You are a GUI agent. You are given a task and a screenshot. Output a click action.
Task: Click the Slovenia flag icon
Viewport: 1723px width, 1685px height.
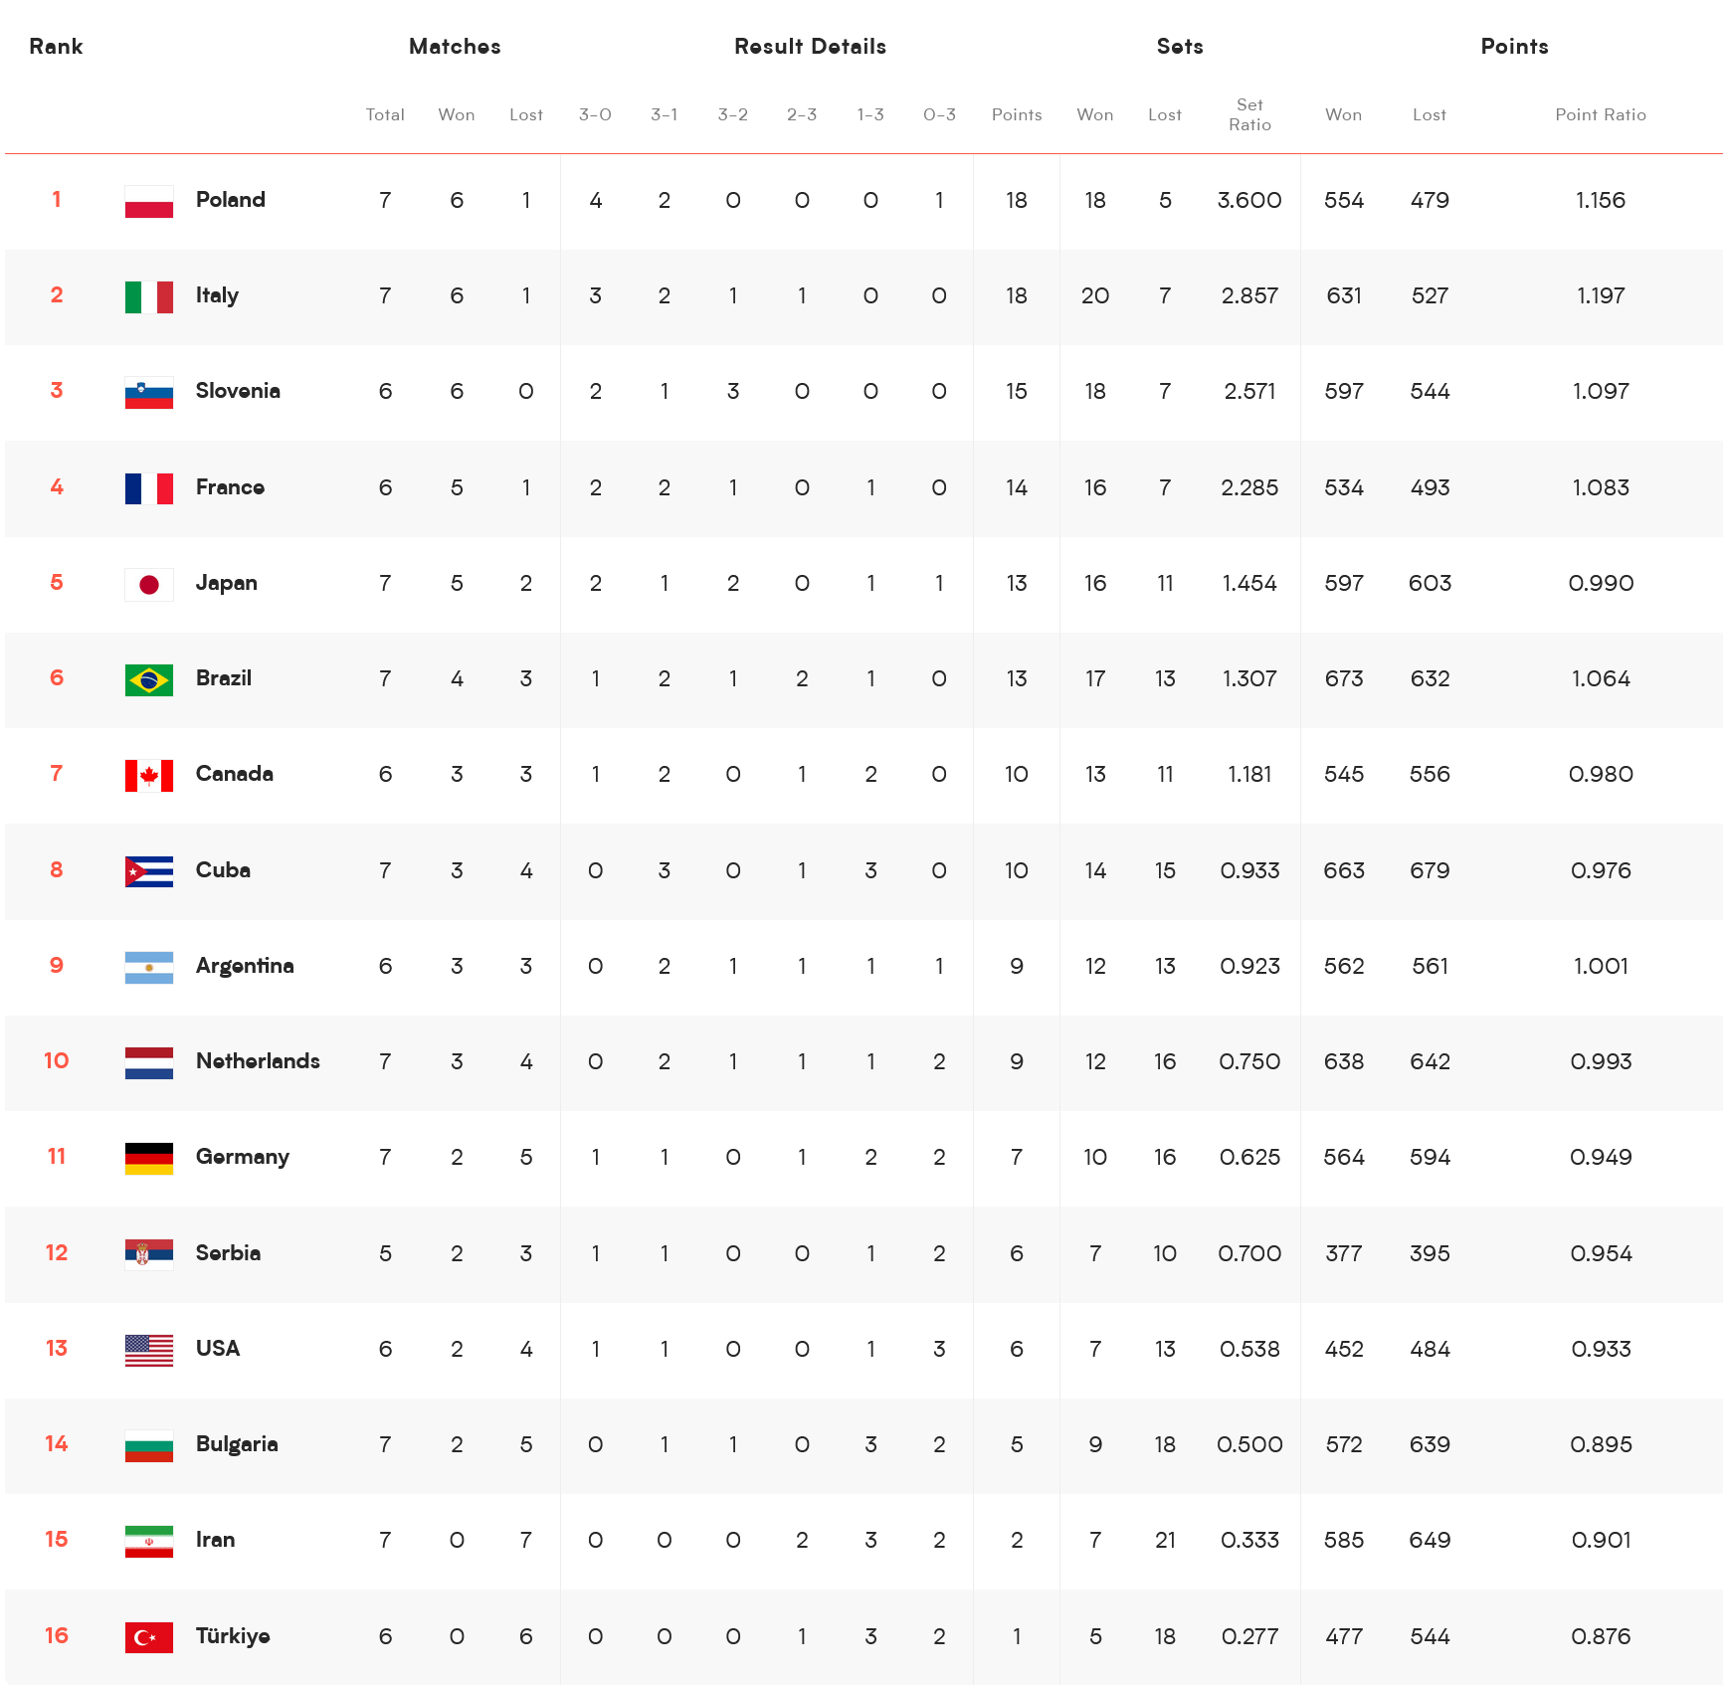(149, 392)
